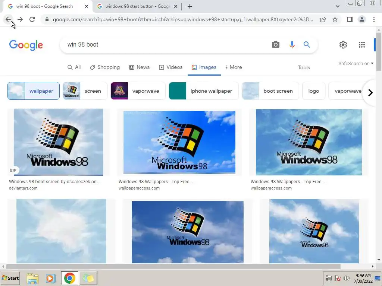
Task: Open the SafeSearch on dropdown
Action: pos(356,63)
